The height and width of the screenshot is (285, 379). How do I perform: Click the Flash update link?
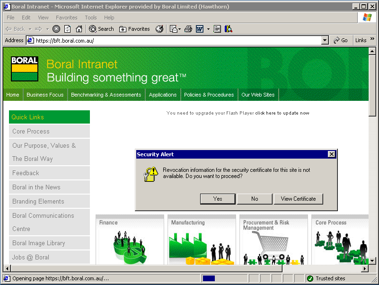pos(282,113)
